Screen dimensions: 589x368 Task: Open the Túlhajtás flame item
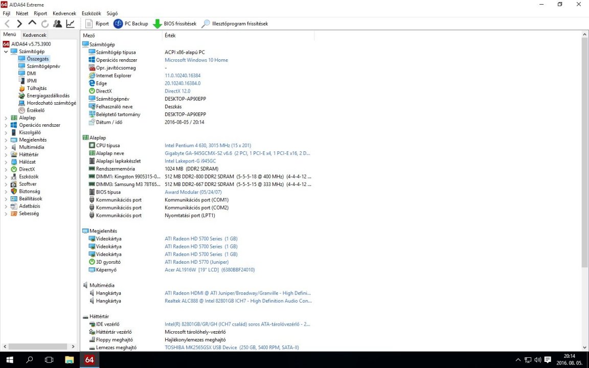[x=37, y=88]
